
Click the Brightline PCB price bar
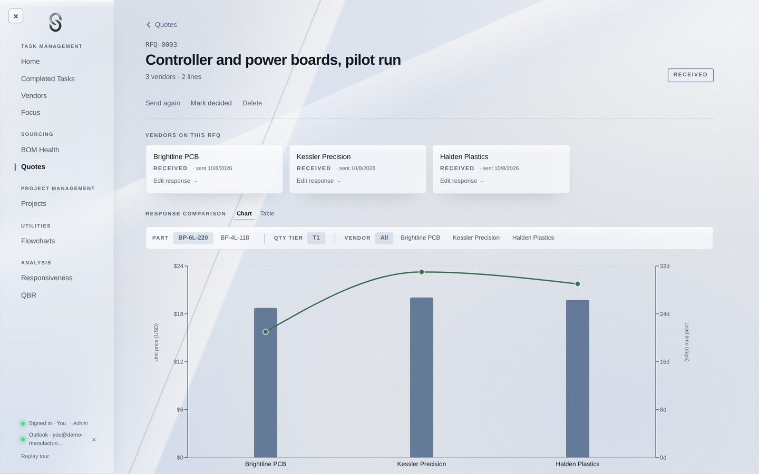(x=266, y=383)
